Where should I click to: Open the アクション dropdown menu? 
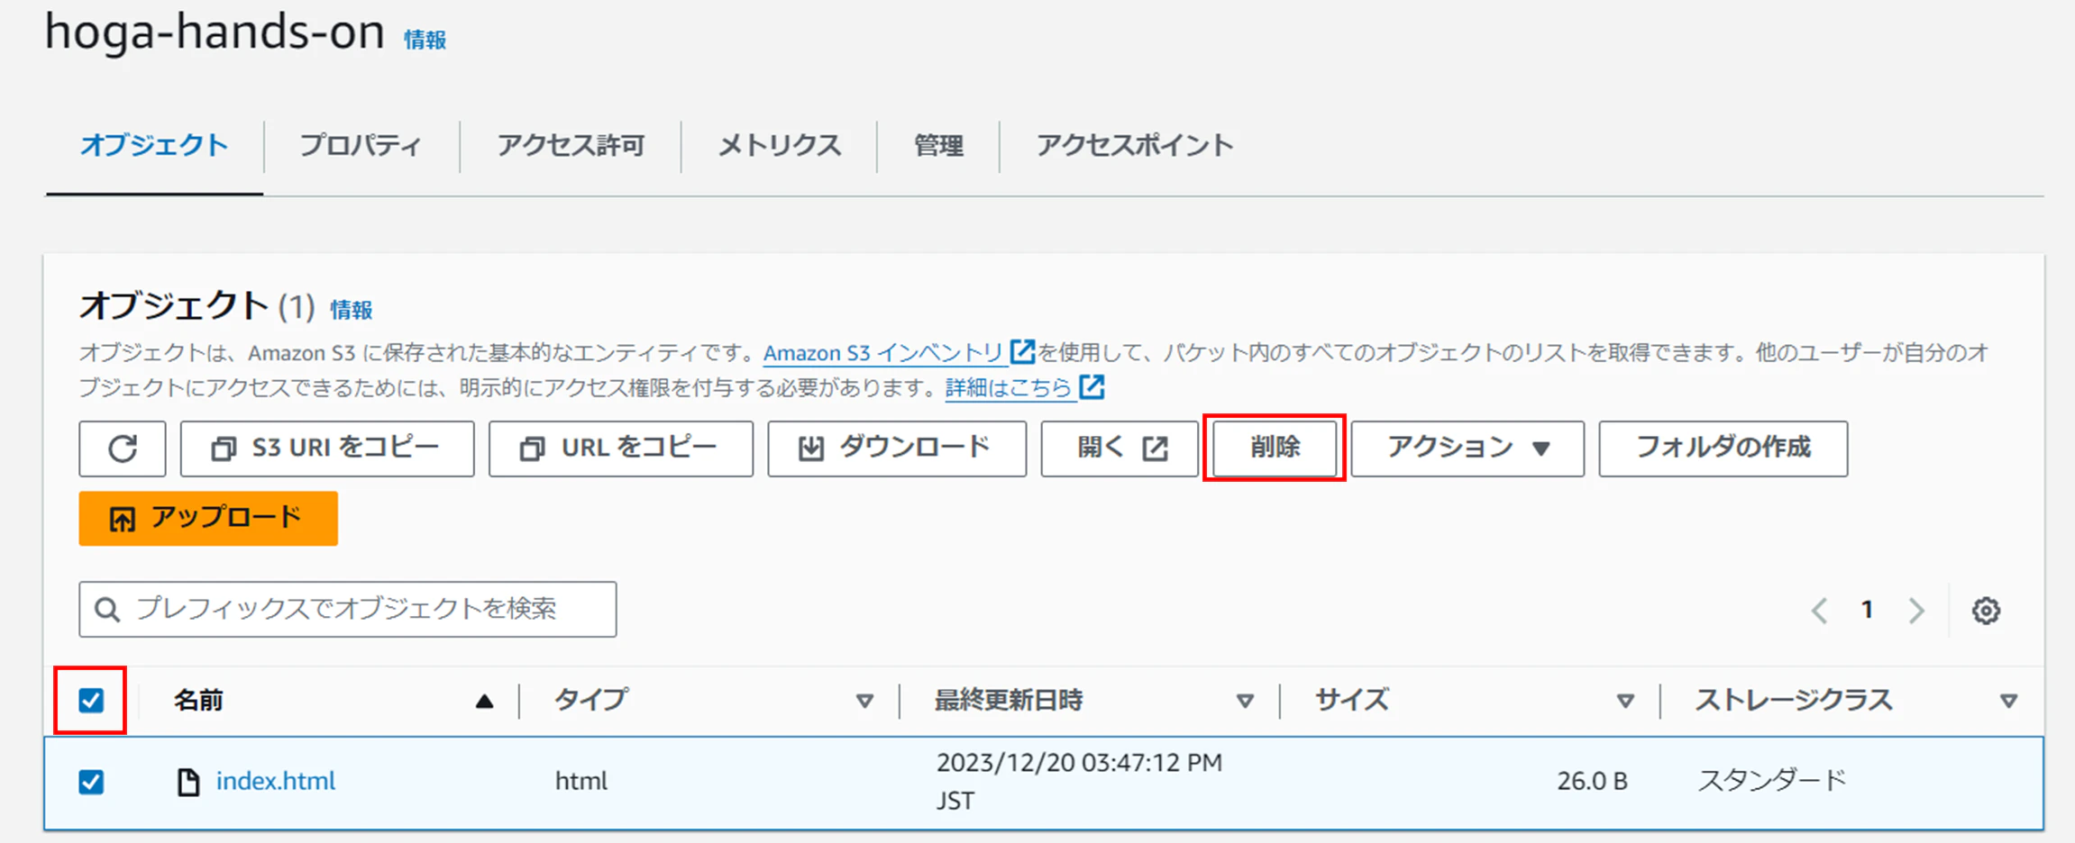(1467, 448)
